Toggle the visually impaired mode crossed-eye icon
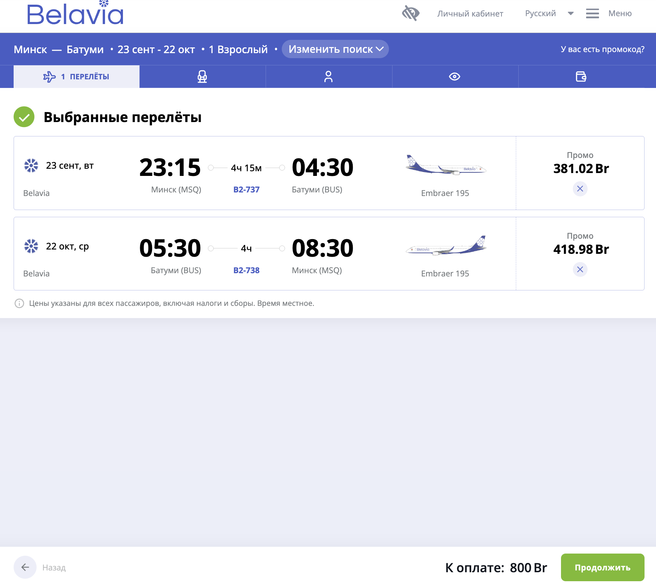Image resolution: width=656 pixels, height=583 pixels. 410,13
